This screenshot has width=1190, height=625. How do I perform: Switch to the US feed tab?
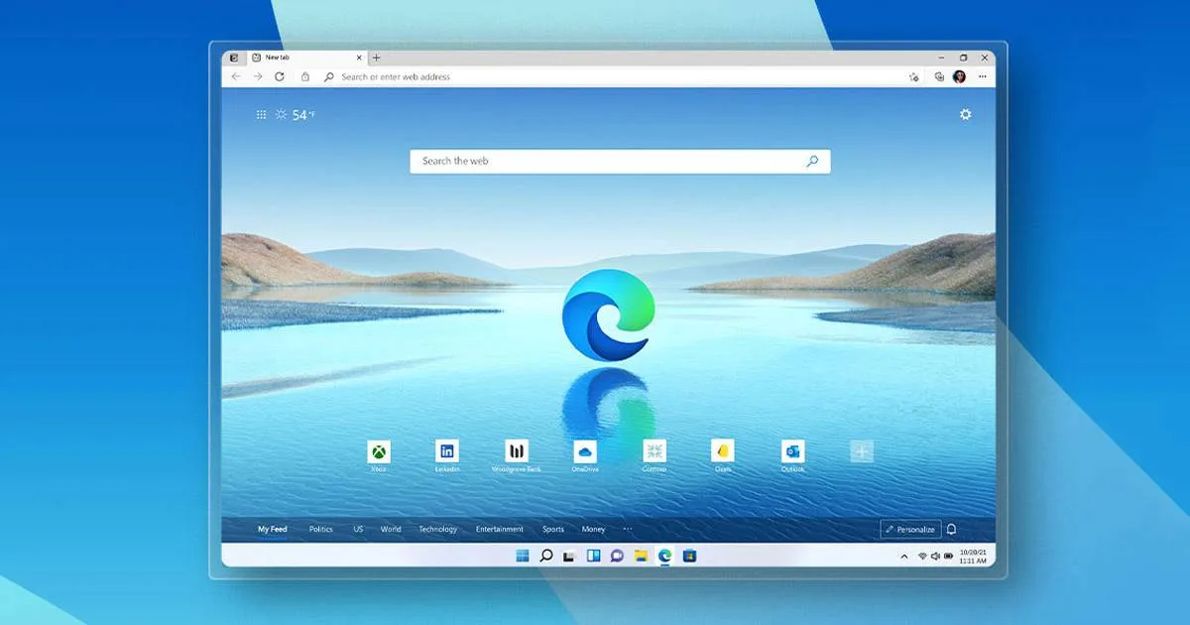click(x=358, y=530)
